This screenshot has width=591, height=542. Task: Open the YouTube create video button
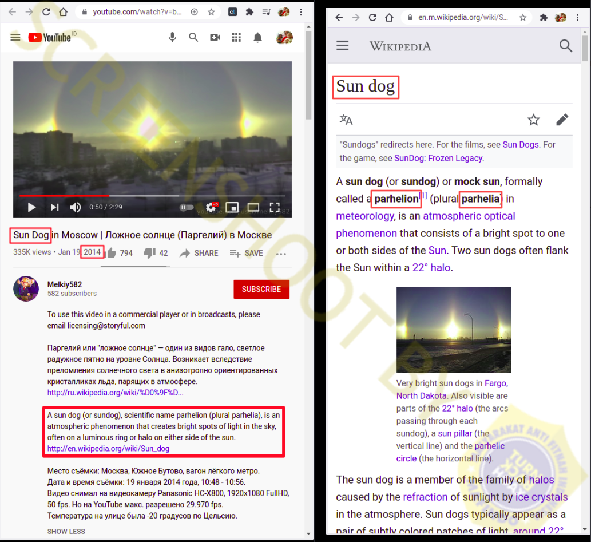click(215, 37)
